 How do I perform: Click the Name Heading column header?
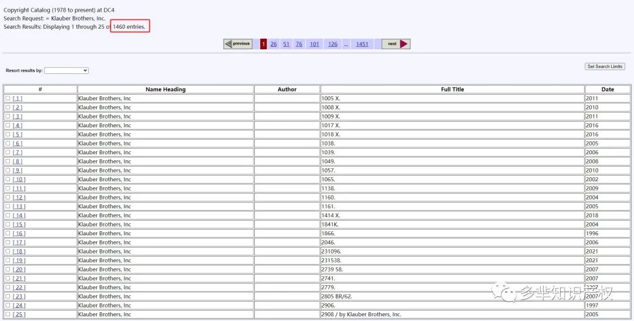pos(166,89)
